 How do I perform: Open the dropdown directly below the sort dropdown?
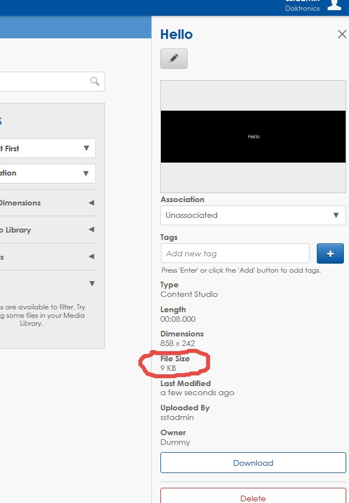coord(47,173)
